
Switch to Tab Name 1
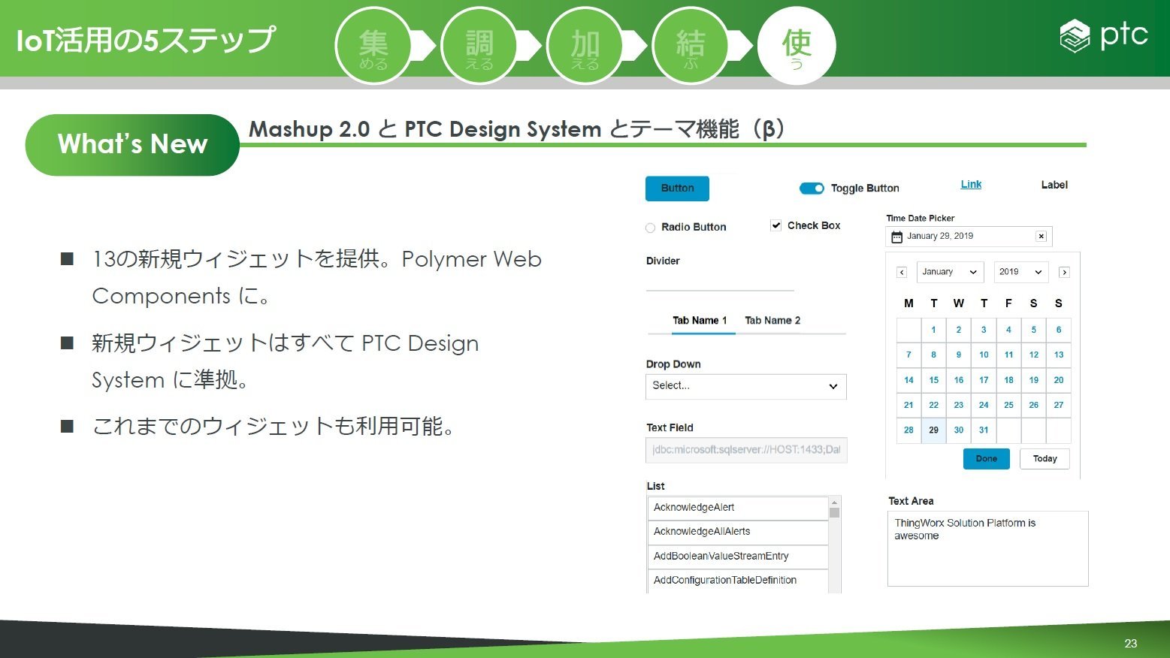pos(699,321)
